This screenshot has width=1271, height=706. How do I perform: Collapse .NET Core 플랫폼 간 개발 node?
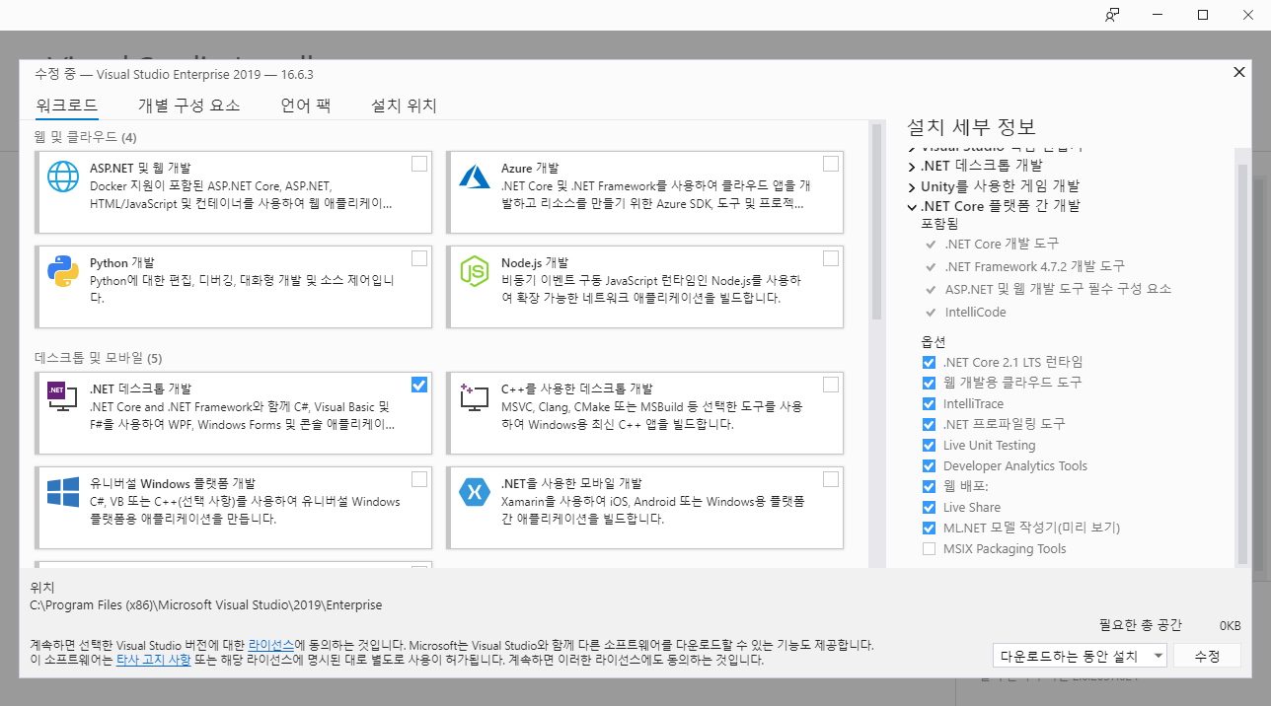click(x=912, y=207)
